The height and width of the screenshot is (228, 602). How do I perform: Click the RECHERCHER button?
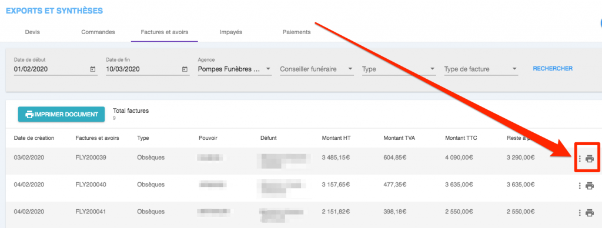tap(553, 69)
